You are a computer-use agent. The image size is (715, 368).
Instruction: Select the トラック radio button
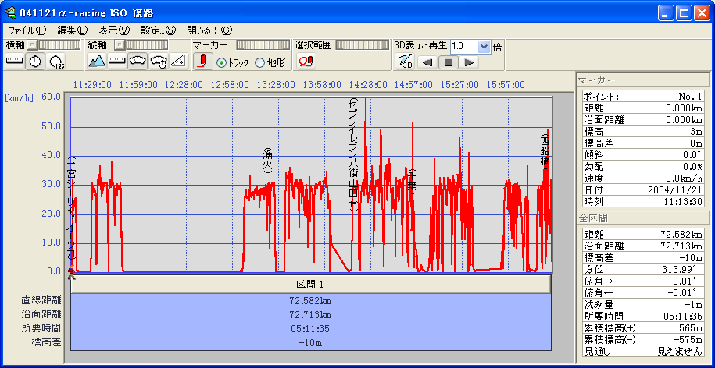tap(221, 62)
